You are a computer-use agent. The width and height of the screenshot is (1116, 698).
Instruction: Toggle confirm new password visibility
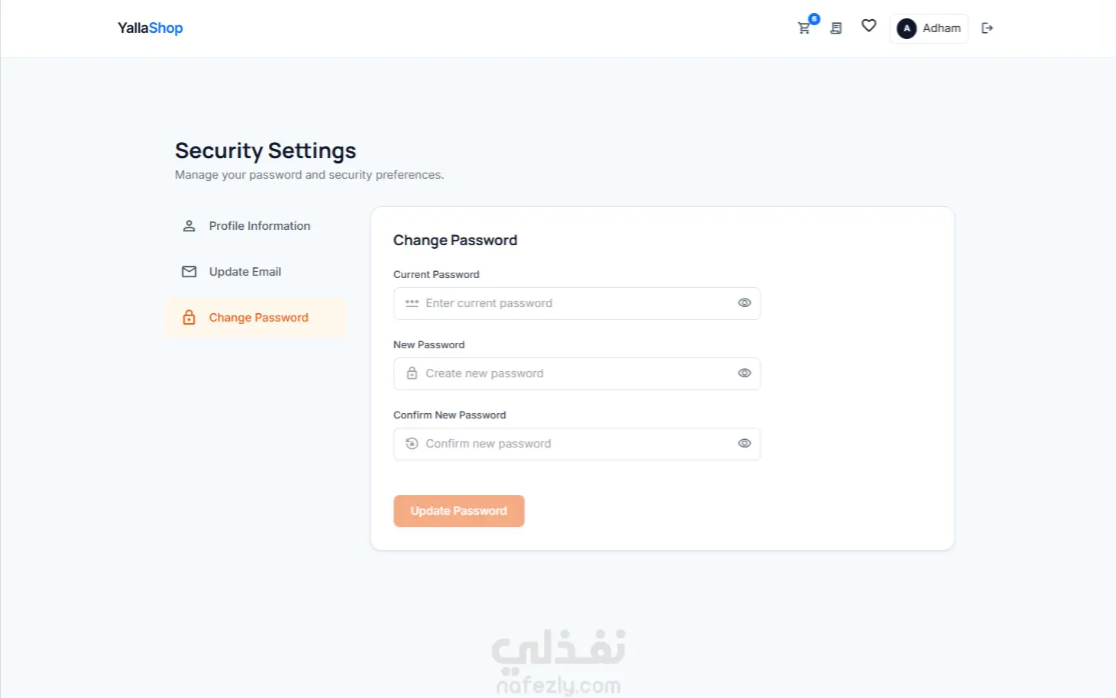click(744, 444)
